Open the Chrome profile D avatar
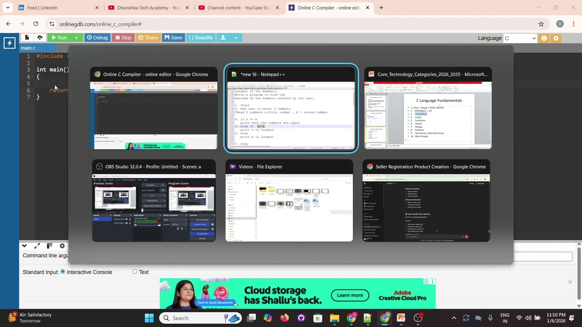The width and height of the screenshot is (582, 327). (x=560, y=24)
